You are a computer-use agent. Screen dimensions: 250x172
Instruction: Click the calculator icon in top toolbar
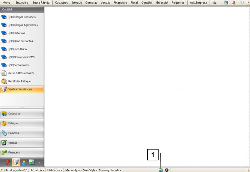pos(215,3)
